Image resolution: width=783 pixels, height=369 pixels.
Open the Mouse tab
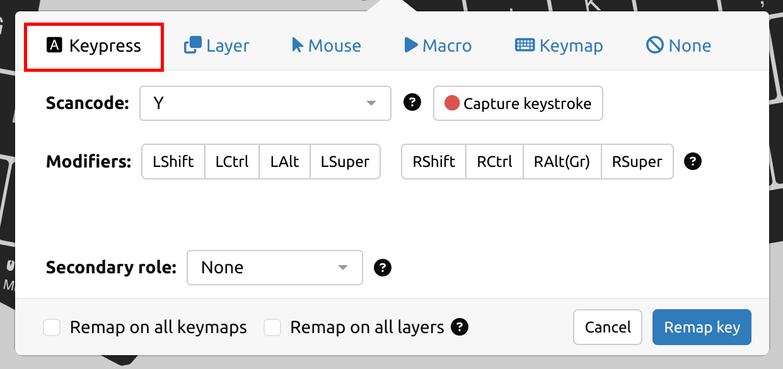pyautogui.click(x=326, y=46)
